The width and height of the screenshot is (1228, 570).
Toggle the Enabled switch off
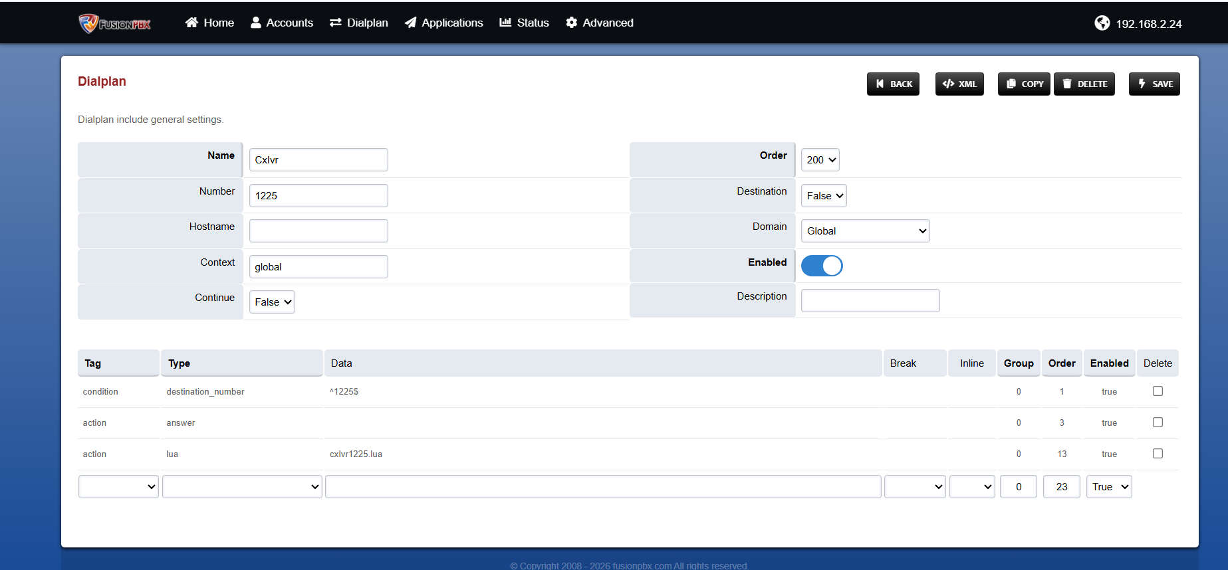click(821, 266)
